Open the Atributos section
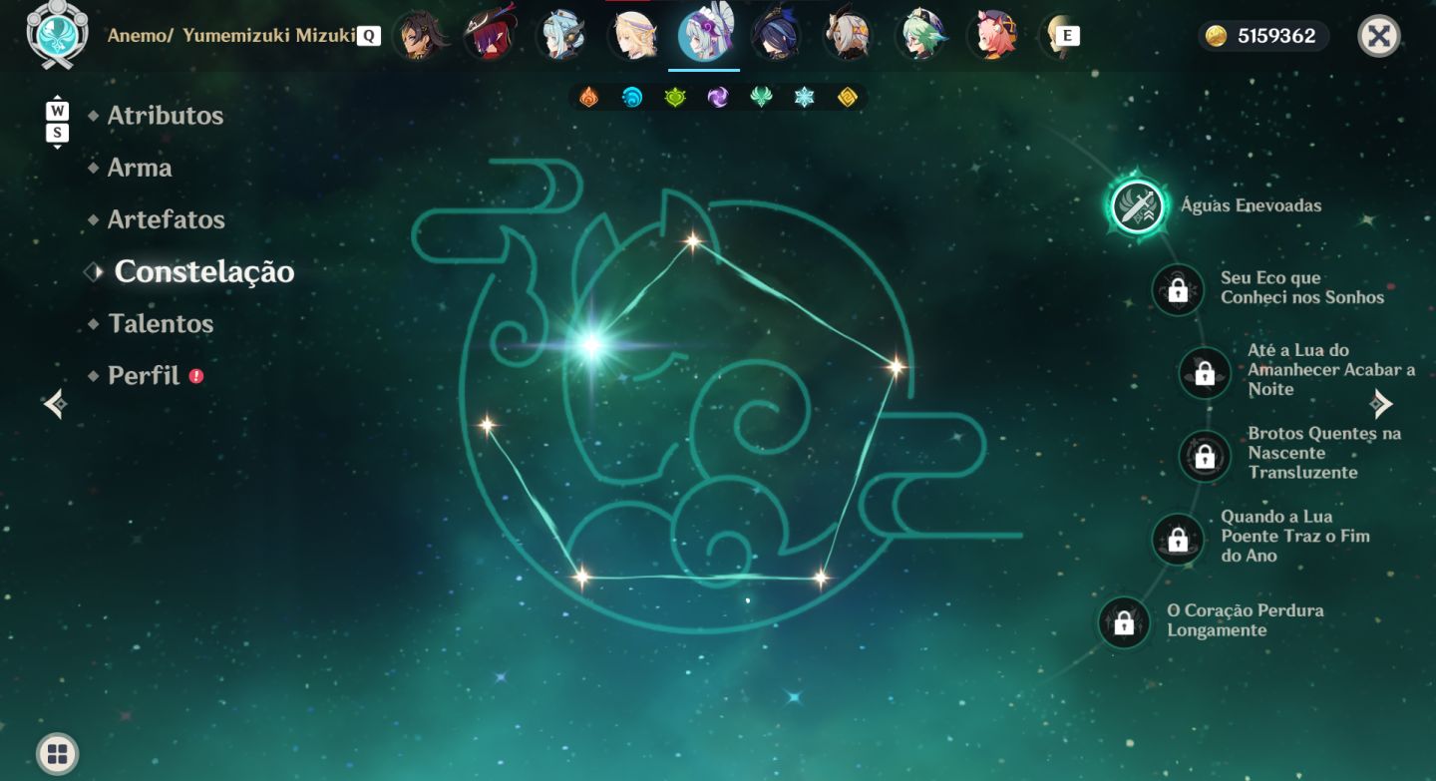This screenshot has width=1436, height=781. coord(166,116)
